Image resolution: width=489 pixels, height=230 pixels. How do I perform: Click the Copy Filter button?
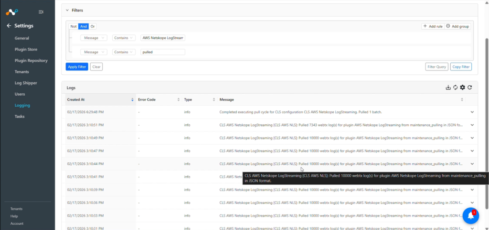coord(461,67)
